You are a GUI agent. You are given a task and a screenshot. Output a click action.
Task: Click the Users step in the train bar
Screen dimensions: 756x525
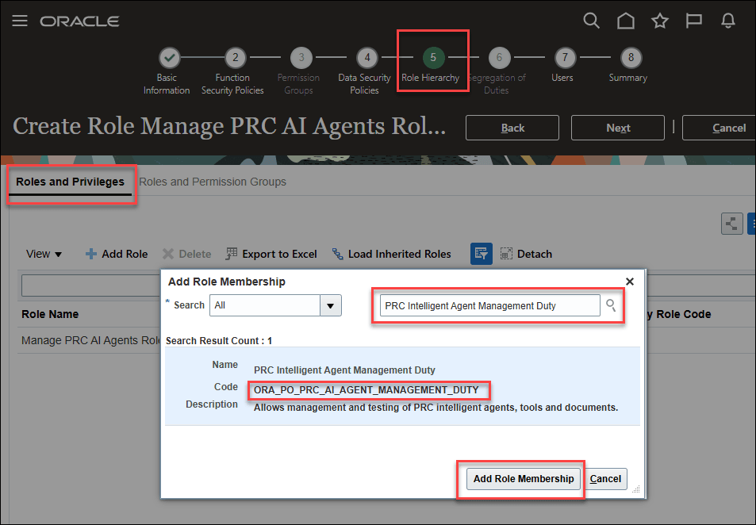pos(564,57)
